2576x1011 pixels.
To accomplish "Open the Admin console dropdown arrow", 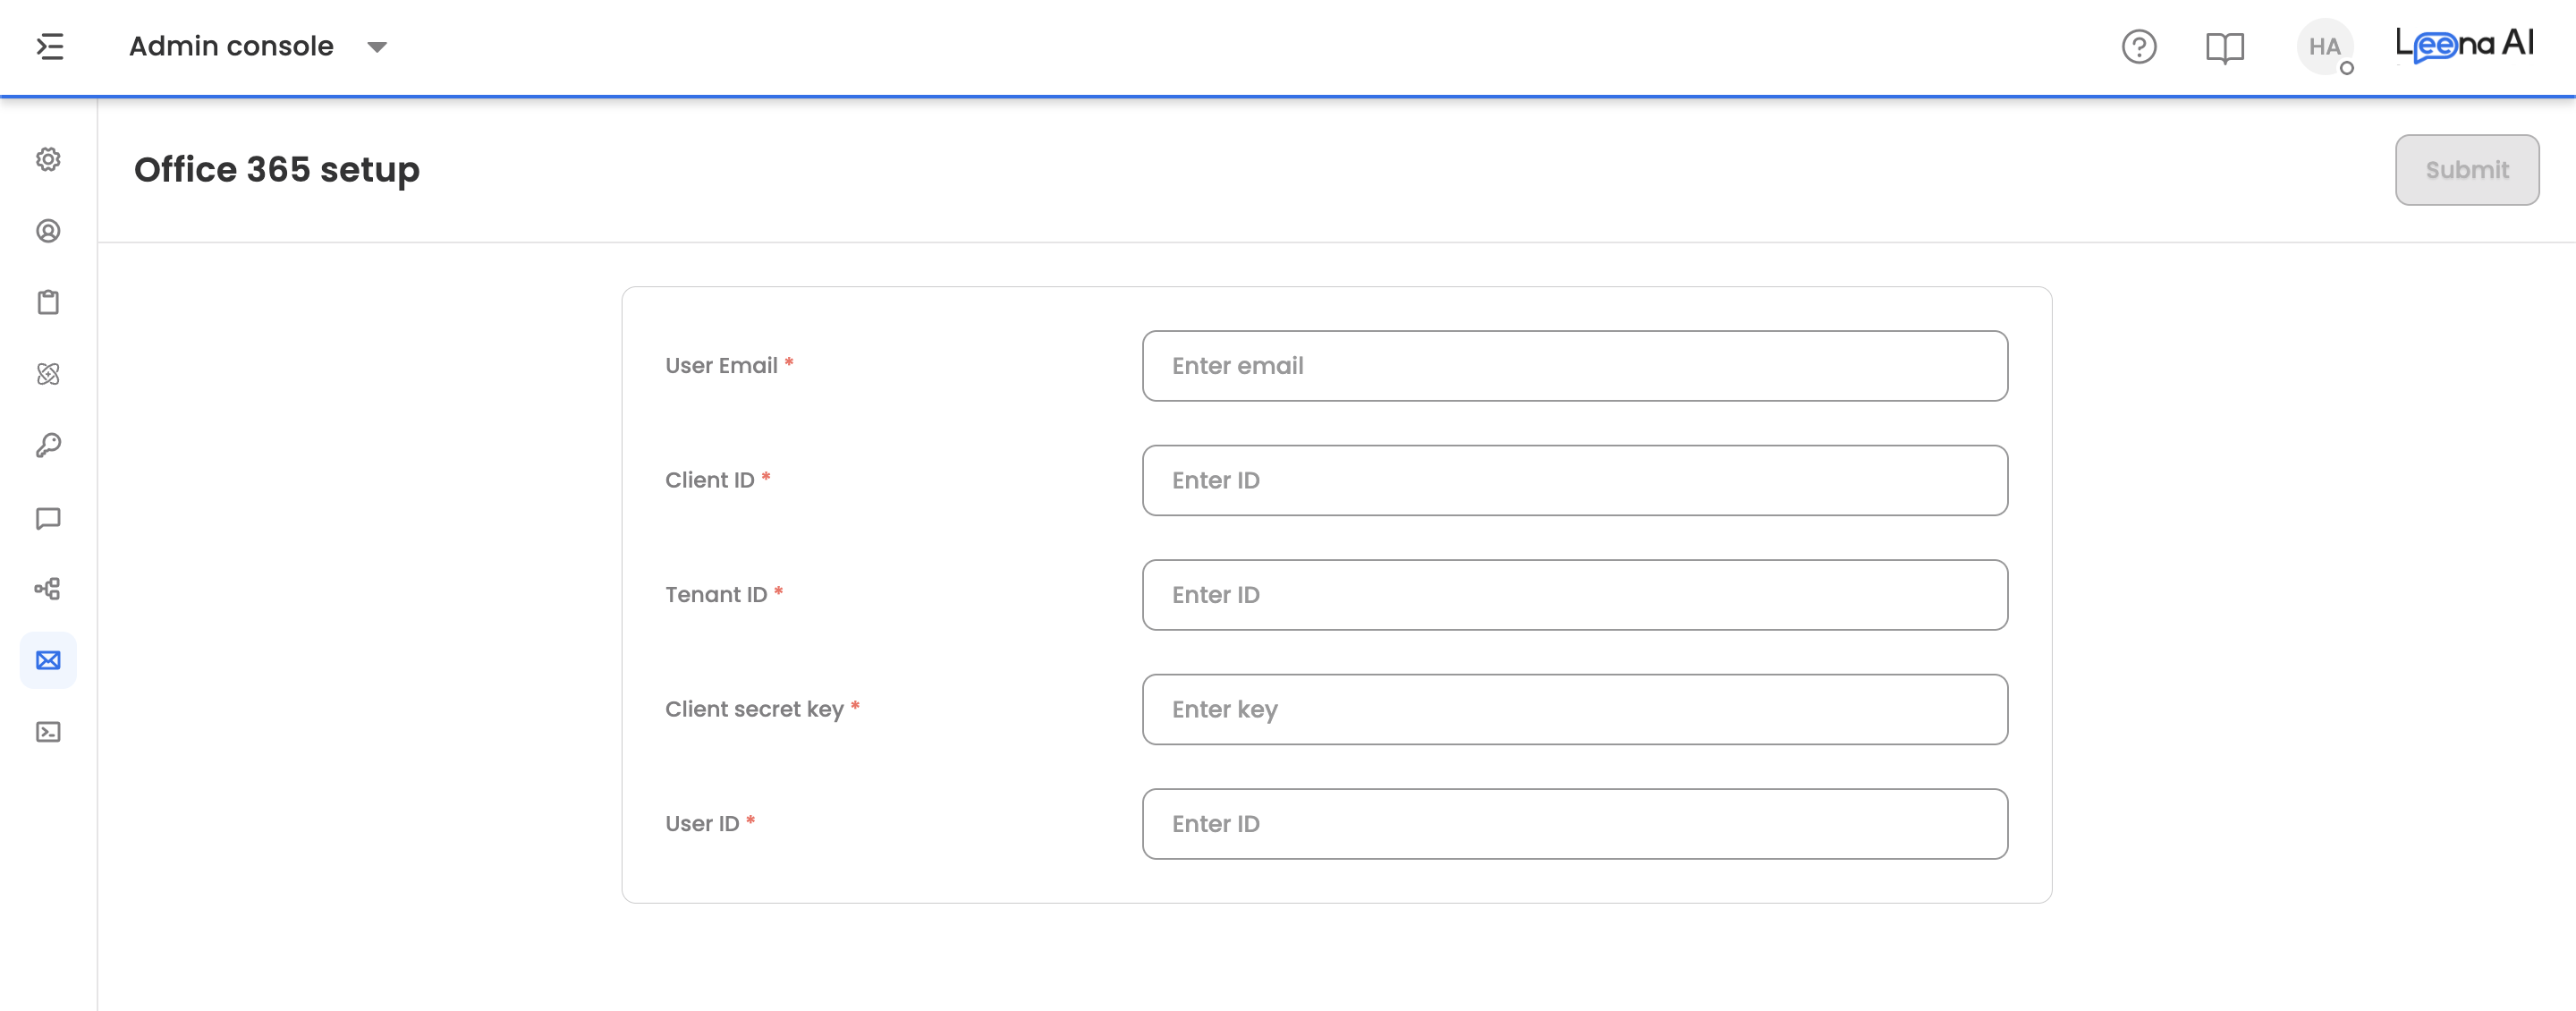I will [377, 47].
